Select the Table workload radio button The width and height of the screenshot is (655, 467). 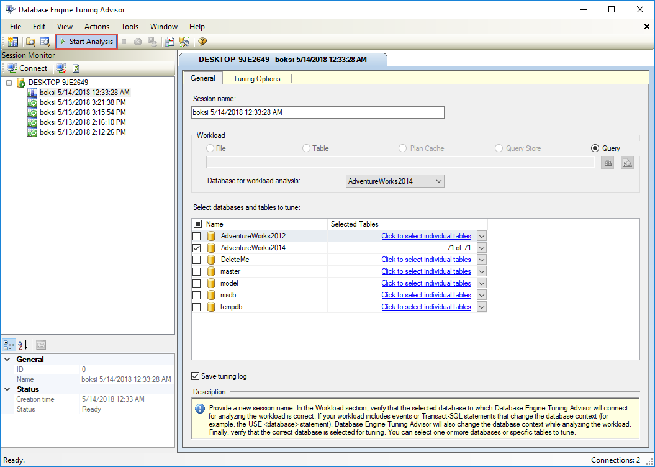306,148
